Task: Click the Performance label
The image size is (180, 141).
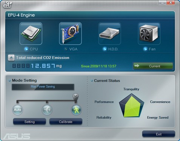Action: 104,102
